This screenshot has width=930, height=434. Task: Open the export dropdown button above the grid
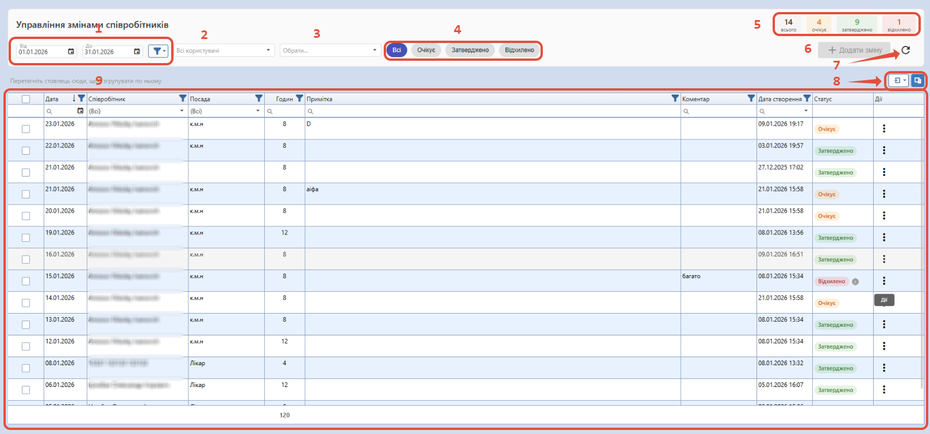click(x=900, y=81)
